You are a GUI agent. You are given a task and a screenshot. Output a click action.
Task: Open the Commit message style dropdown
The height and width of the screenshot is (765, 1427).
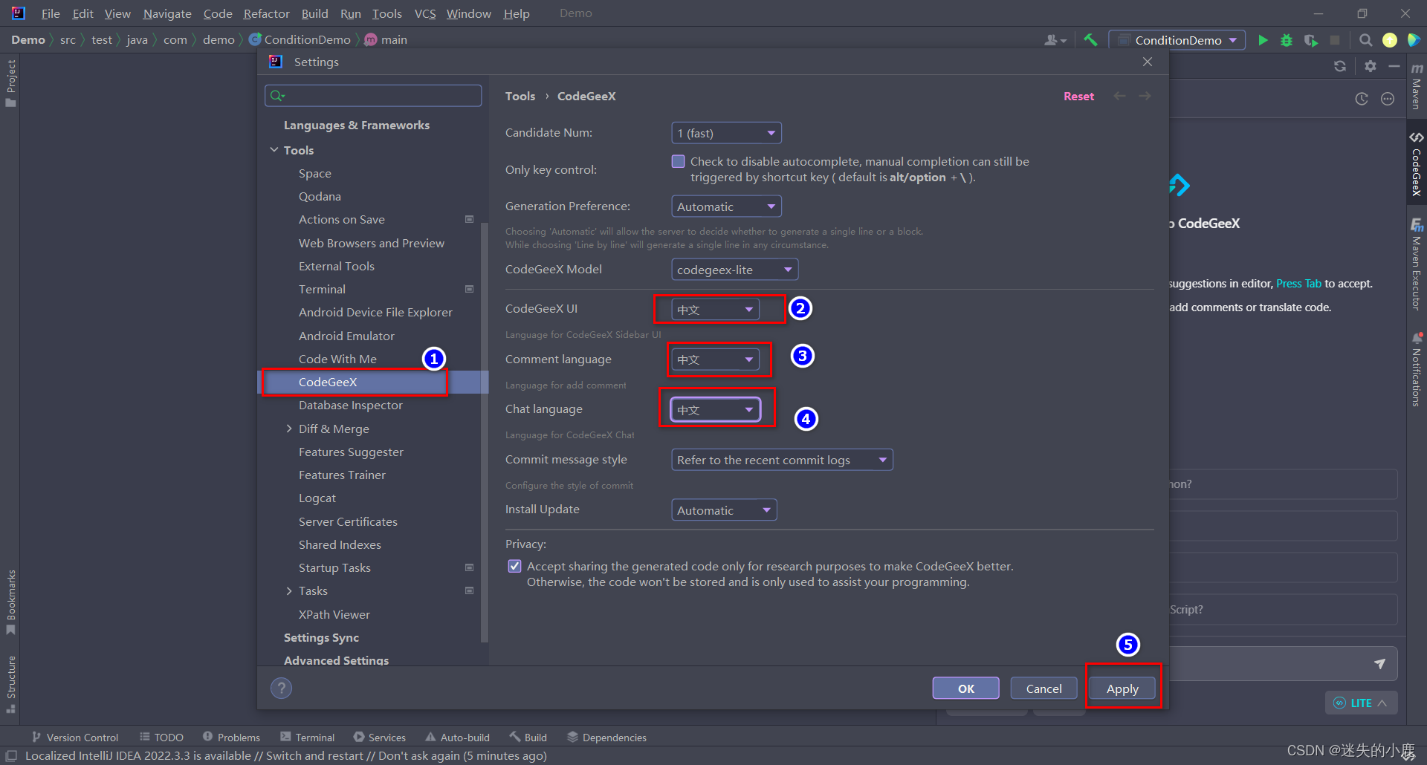coord(782,460)
